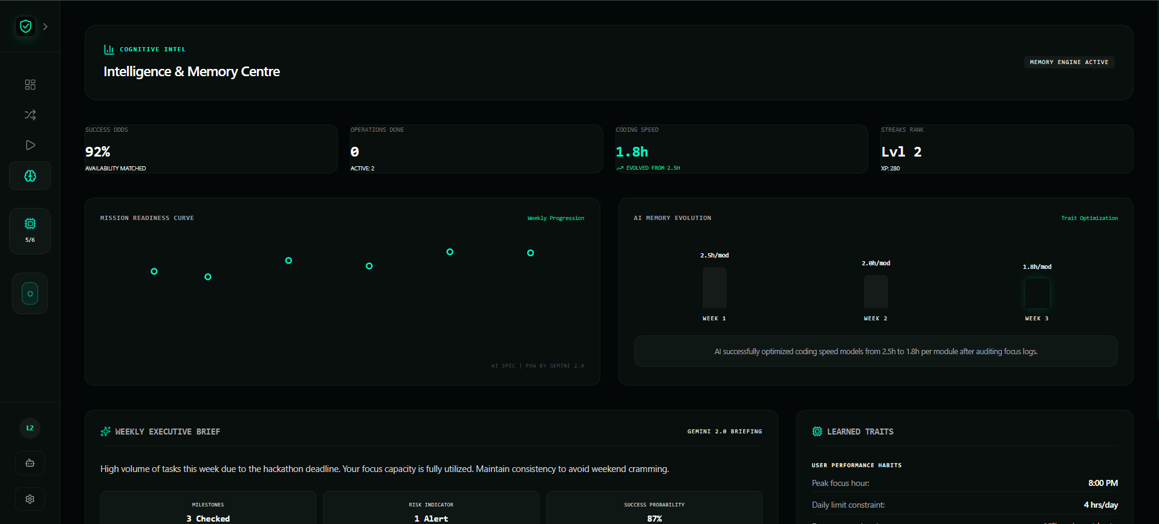
Task: Select the highlighted Week 3 bar
Action: pos(1037,294)
